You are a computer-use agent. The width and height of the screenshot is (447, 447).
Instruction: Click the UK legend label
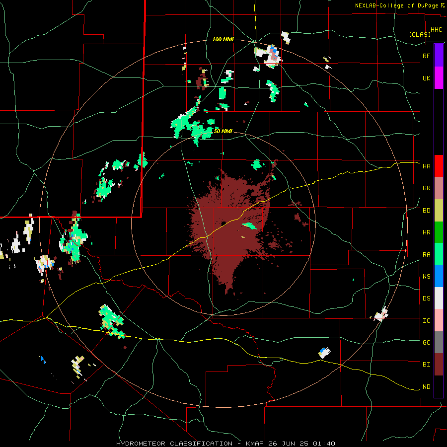(426, 78)
